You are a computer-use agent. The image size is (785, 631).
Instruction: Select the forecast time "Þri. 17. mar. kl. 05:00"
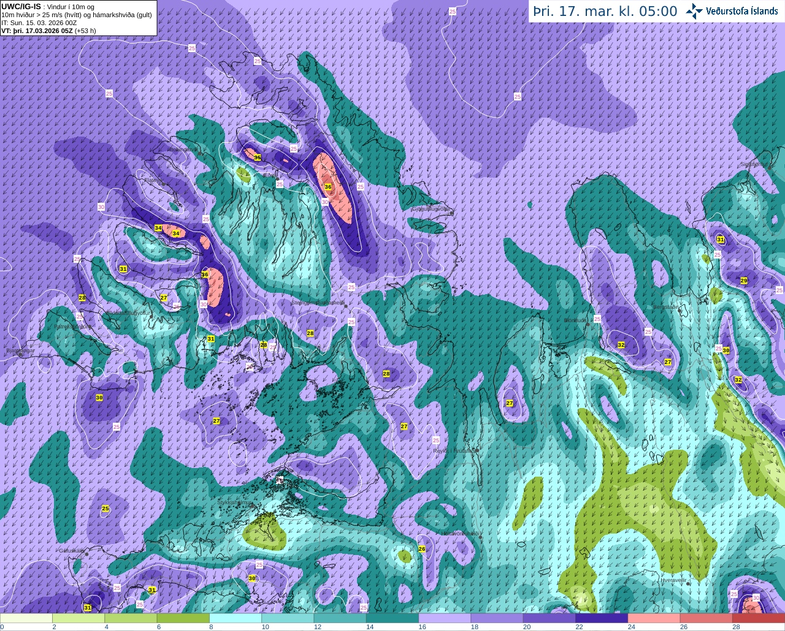[605, 11]
